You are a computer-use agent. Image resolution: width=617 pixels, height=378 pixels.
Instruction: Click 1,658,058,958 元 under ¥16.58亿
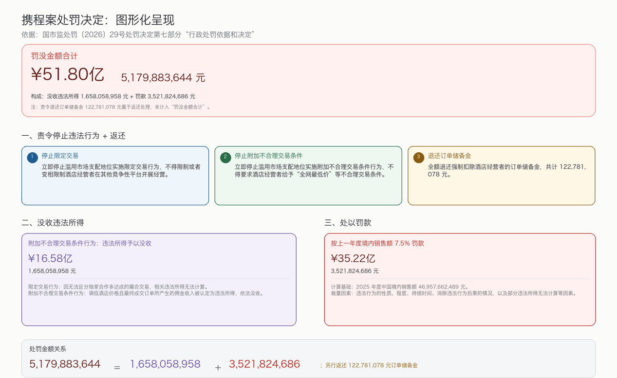pos(52,271)
